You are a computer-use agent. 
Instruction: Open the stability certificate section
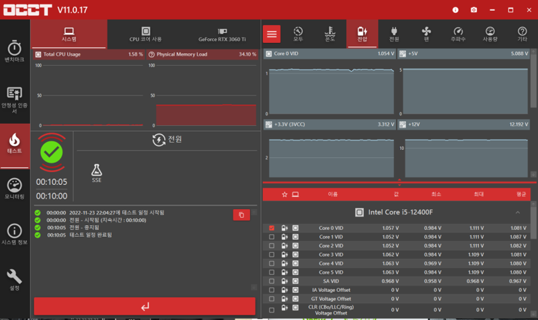[x=14, y=99]
